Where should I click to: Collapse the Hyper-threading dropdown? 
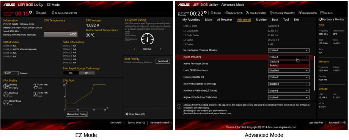click(x=289, y=57)
